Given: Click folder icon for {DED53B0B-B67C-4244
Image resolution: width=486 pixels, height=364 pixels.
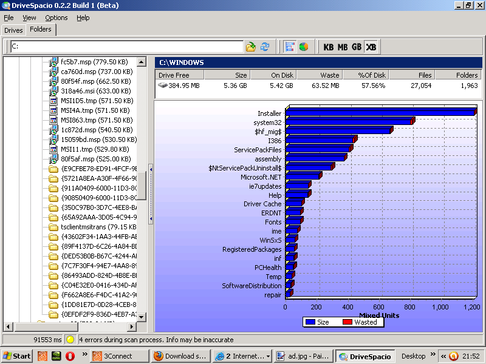Looking at the screenshot, I should 53,256.
